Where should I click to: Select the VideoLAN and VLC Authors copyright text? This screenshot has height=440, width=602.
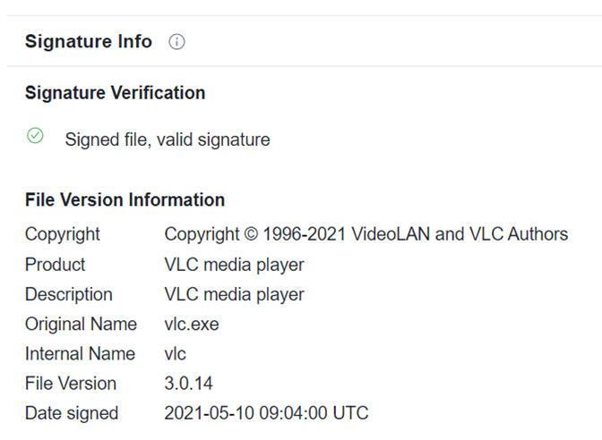tap(365, 234)
